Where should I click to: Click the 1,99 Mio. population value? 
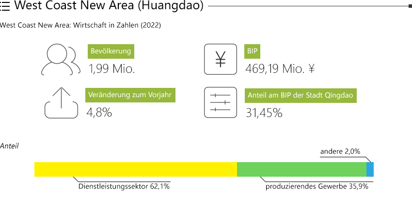click(111, 69)
